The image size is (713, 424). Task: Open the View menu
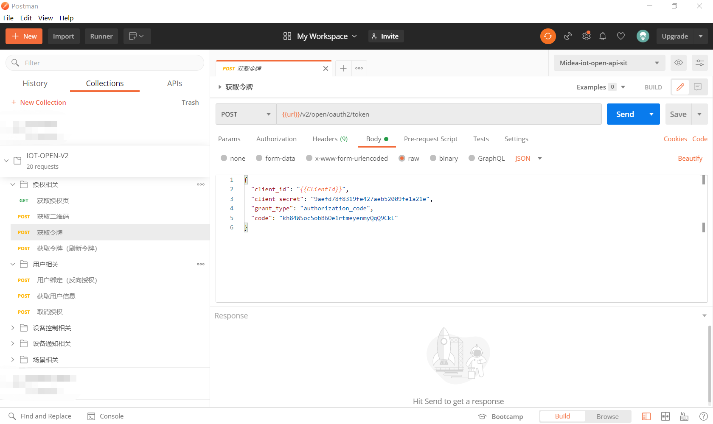coord(45,18)
